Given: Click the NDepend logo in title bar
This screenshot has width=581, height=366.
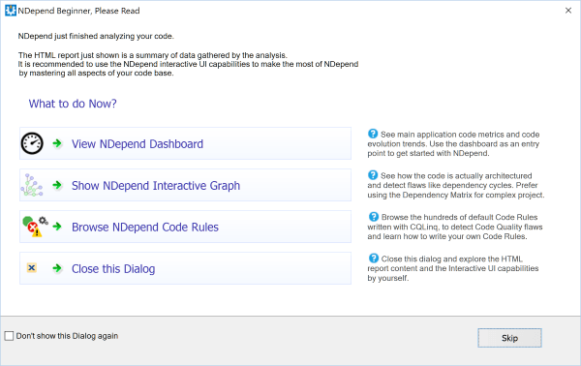Looking at the screenshot, I should pos(11,11).
